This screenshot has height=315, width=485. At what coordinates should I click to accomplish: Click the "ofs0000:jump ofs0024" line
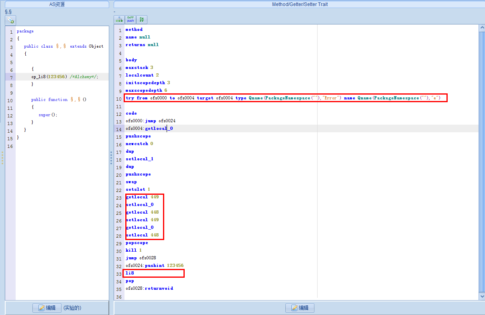pos(151,121)
